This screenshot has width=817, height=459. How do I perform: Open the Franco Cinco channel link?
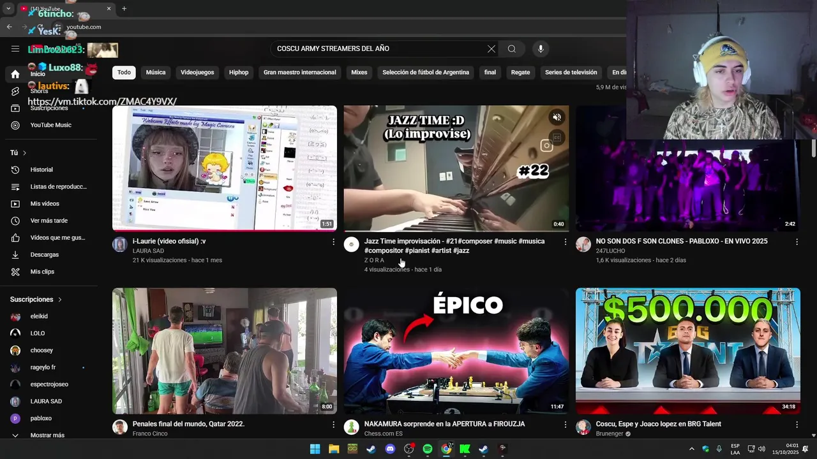click(x=150, y=433)
